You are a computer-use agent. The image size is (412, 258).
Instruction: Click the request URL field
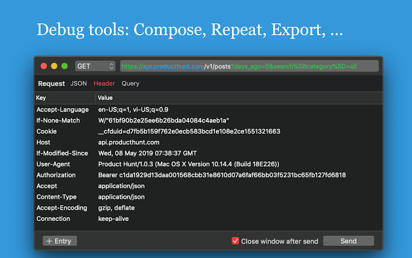pyautogui.click(x=249, y=66)
